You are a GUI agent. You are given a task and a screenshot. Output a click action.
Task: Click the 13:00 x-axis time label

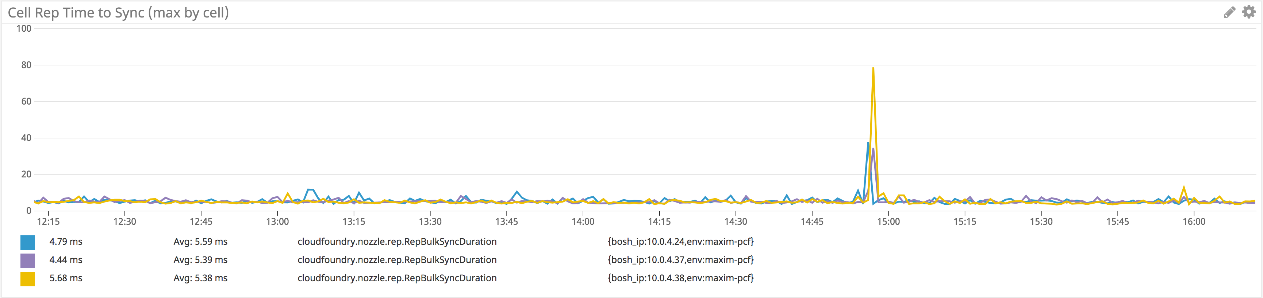[277, 221]
